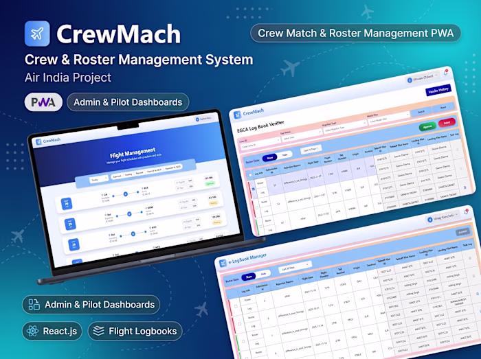This screenshot has height=359, width=481.
Task: Check the third row checkbox in e-LogBook table
Action: click(243, 341)
